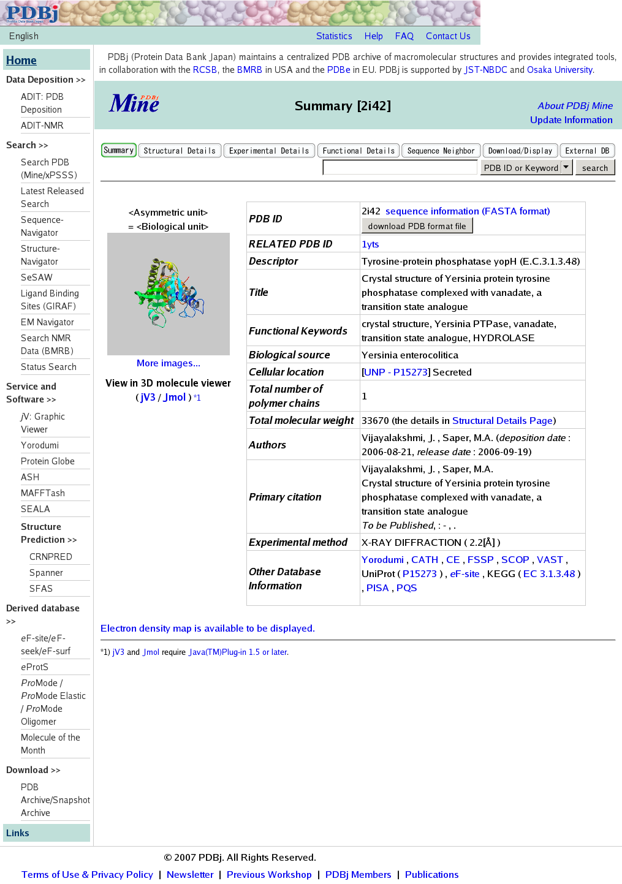Expand the Structure Prediction section

[x=48, y=533]
